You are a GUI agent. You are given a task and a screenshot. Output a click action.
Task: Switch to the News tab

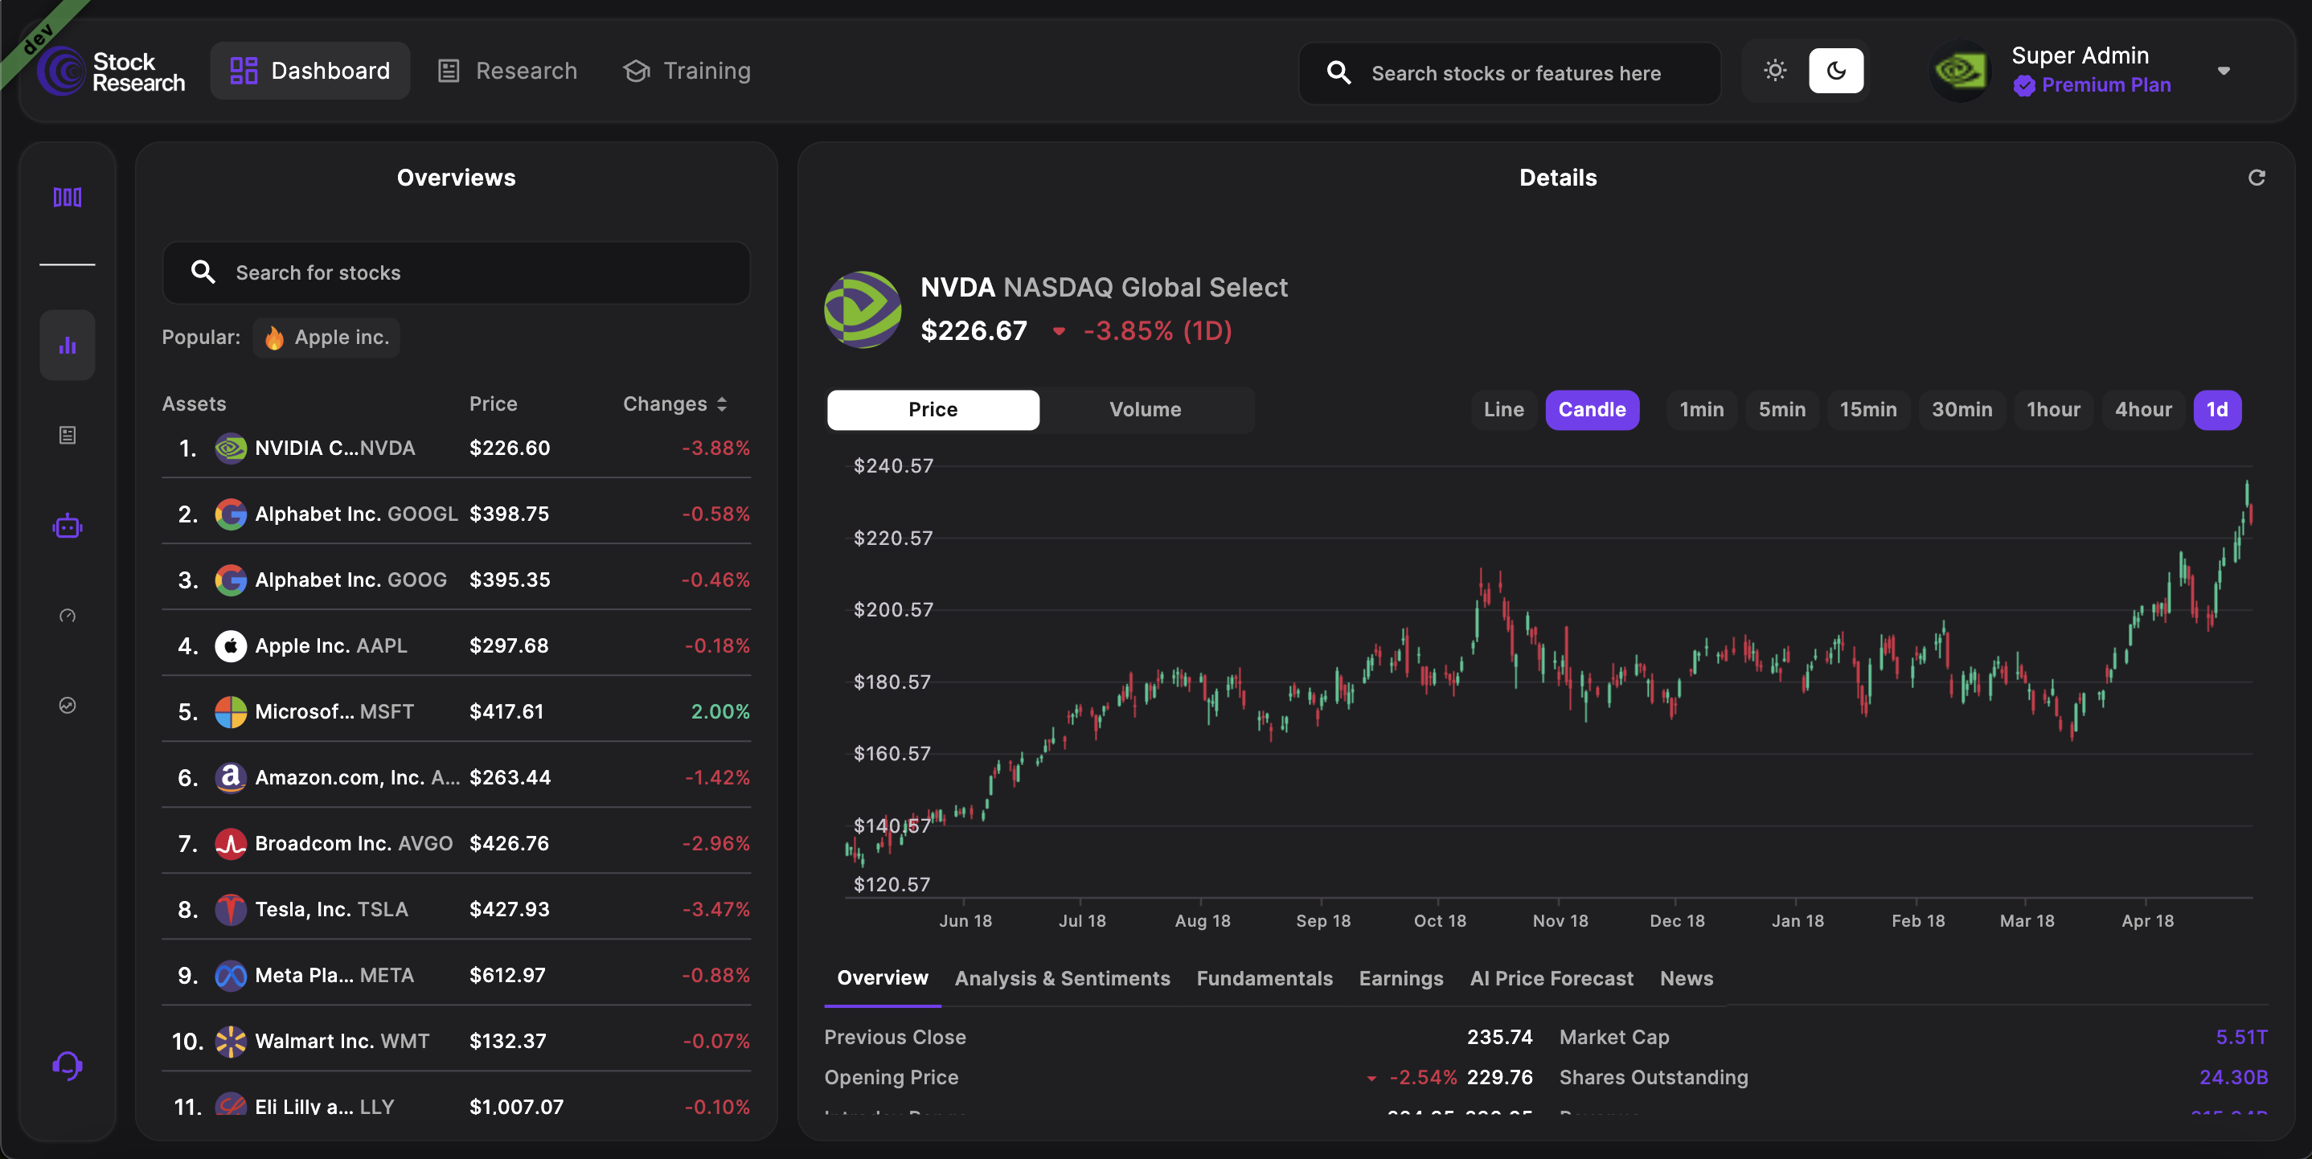1687,979
